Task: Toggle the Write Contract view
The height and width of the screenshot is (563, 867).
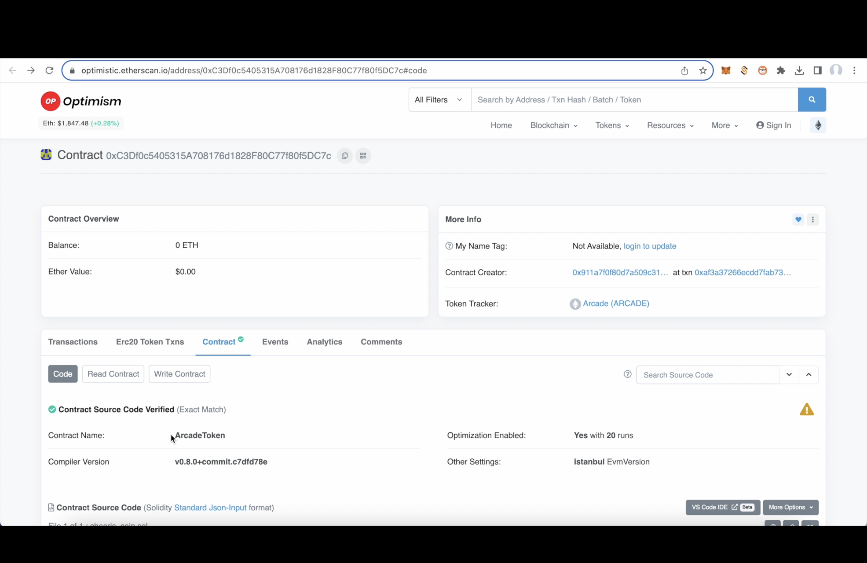Action: coord(179,374)
